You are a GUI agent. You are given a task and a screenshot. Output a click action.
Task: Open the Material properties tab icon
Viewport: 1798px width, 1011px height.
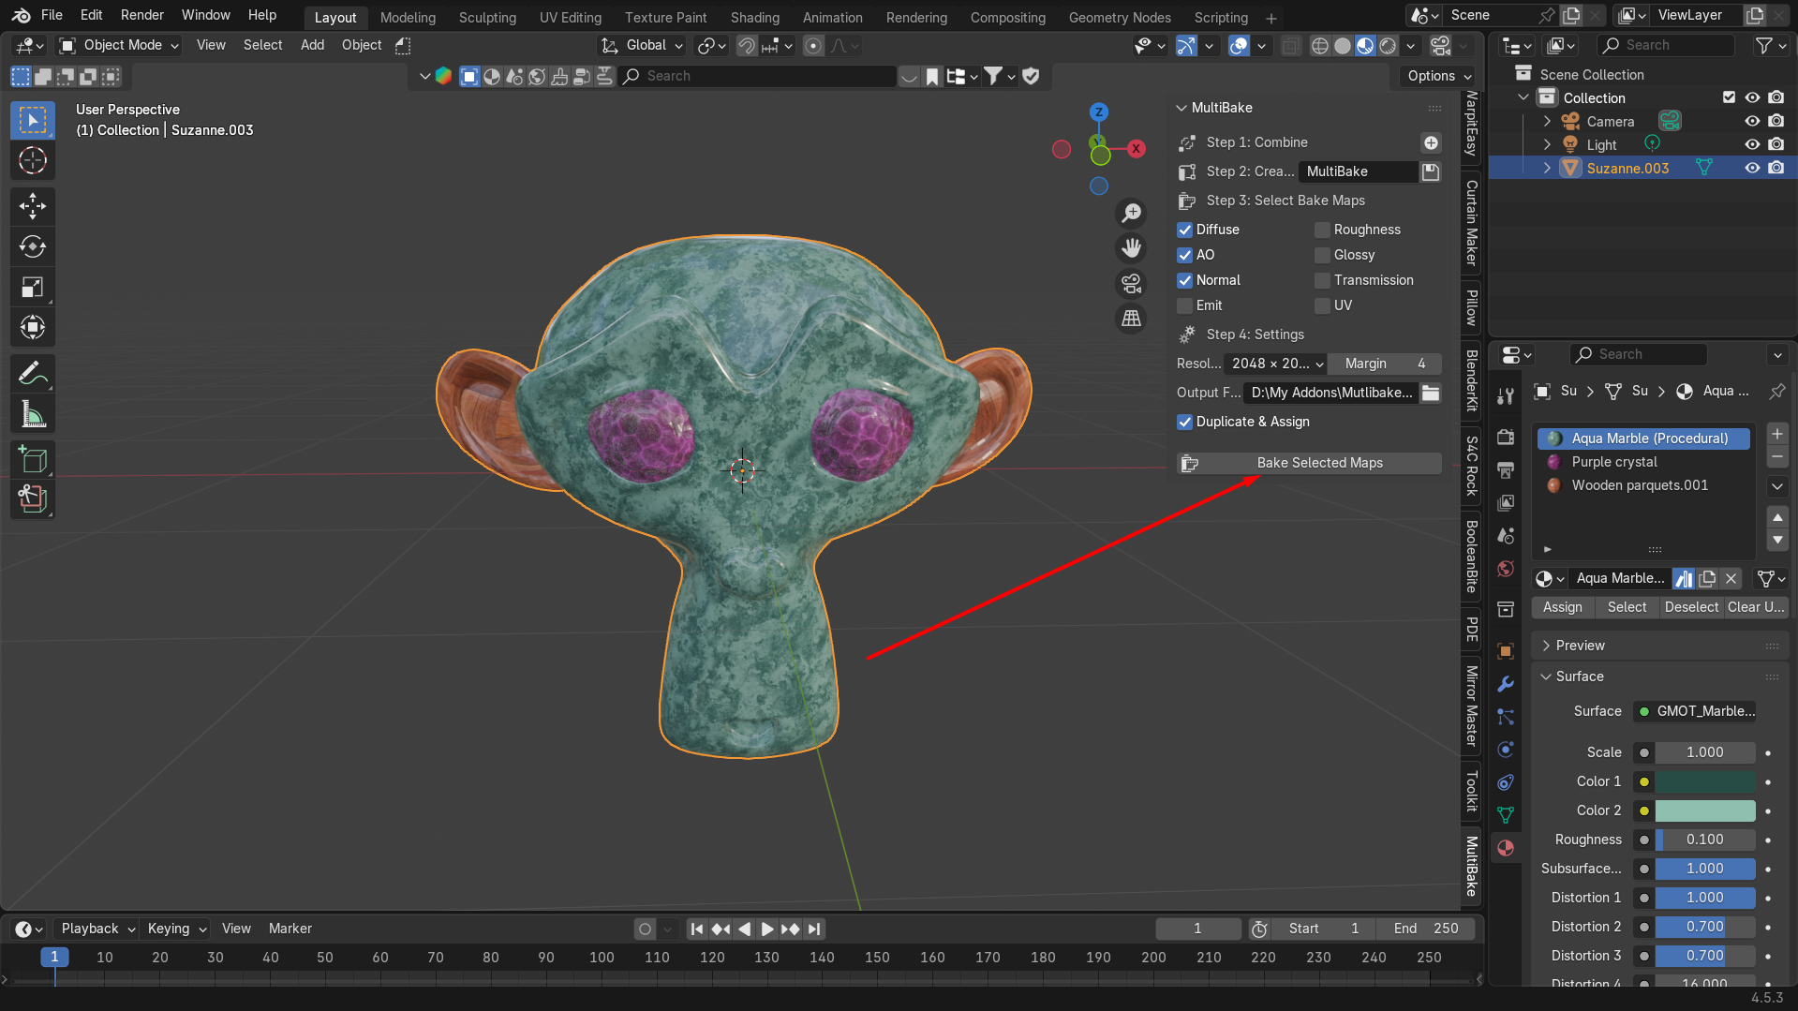pyautogui.click(x=1506, y=848)
